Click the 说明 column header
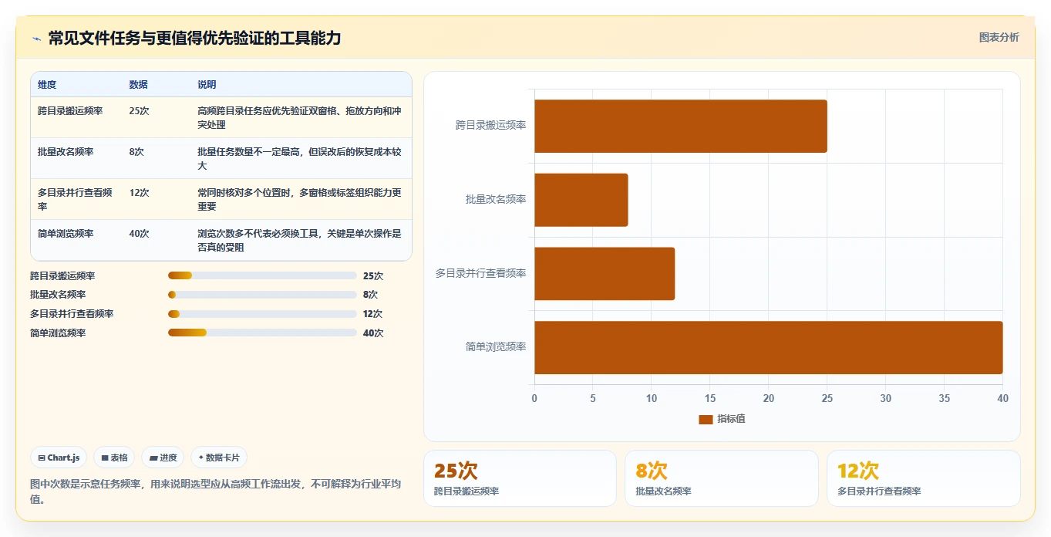This screenshot has height=537, width=1051. [207, 85]
